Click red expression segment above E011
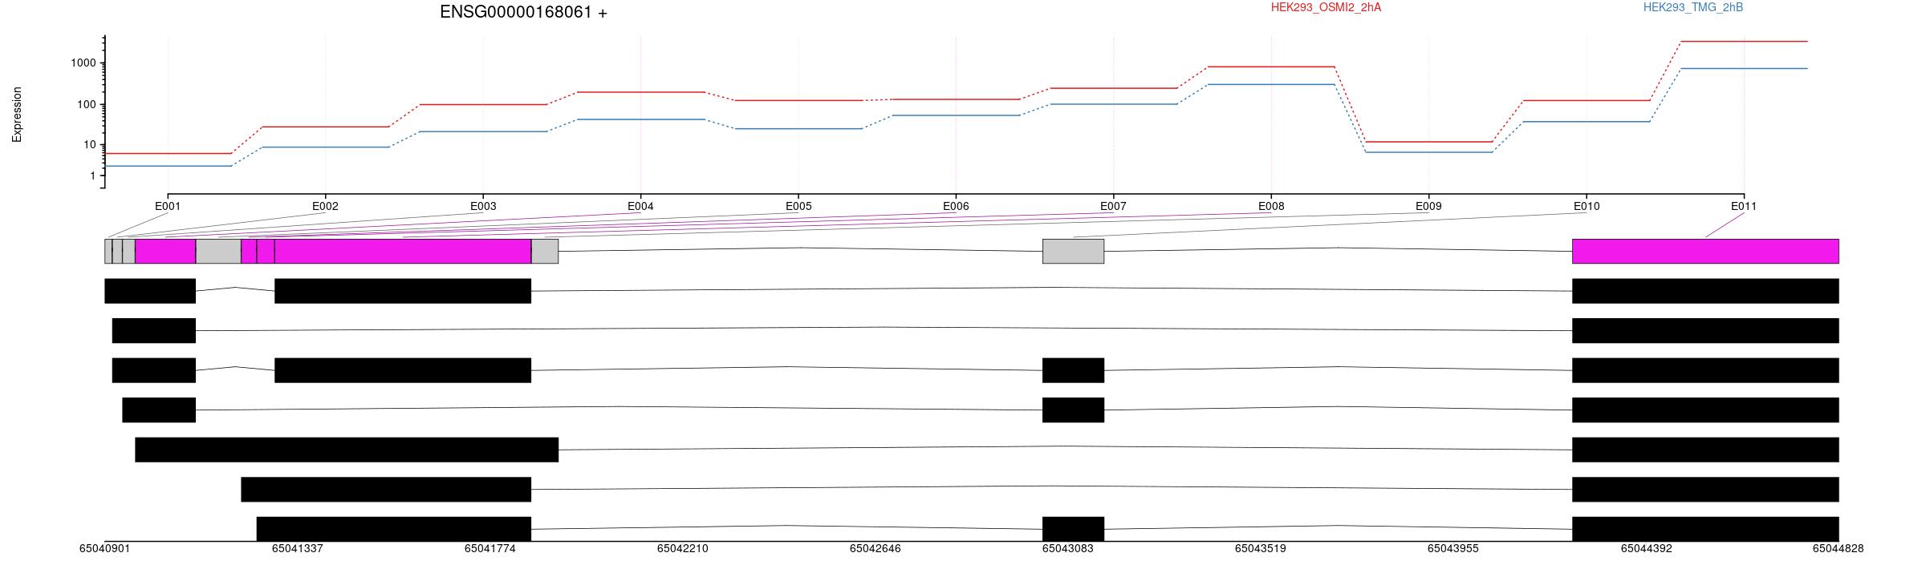1926x561 pixels. (x=1744, y=42)
